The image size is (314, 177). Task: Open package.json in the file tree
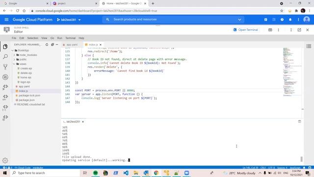[26, 100]
